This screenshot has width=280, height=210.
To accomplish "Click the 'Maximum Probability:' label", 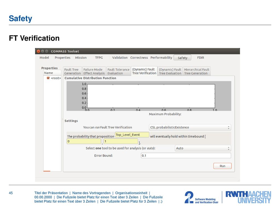I will tap(165, 114).
